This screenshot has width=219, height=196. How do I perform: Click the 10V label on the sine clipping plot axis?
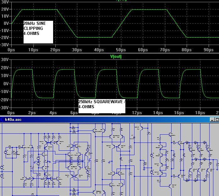coord(5,16)
